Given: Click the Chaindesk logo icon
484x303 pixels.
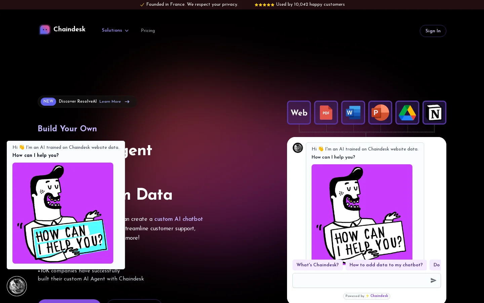Looking at the screenshot, I should [x=45, y=30].
